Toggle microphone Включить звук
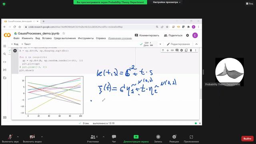The height and width of the screenshot is (144, 256). pyautogui.click(x=10, y=139)
